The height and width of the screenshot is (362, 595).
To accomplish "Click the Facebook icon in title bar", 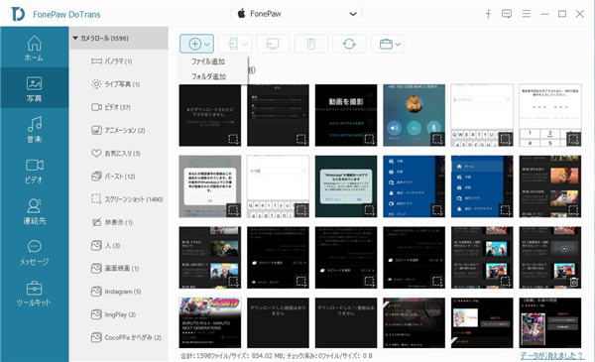I will 488,14.
